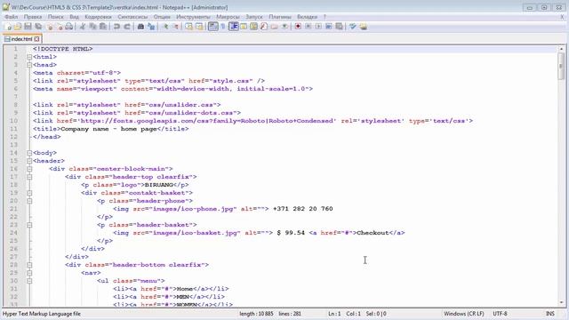569x320 pixels.
Task: Collapse the header fold on line 15
Action: pos(29,161)
